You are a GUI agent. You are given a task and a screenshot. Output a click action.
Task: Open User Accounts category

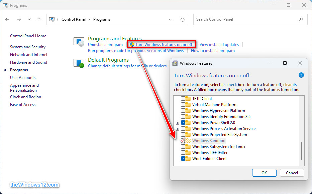pos(23,78)
